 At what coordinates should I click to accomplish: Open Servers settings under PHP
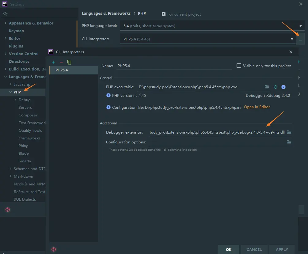click(x=25, y=108)
